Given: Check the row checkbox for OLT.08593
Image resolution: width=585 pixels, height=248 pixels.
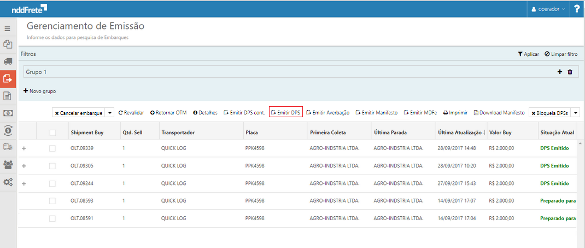Looking at the screenshot, I should click(x=52, y=201).
